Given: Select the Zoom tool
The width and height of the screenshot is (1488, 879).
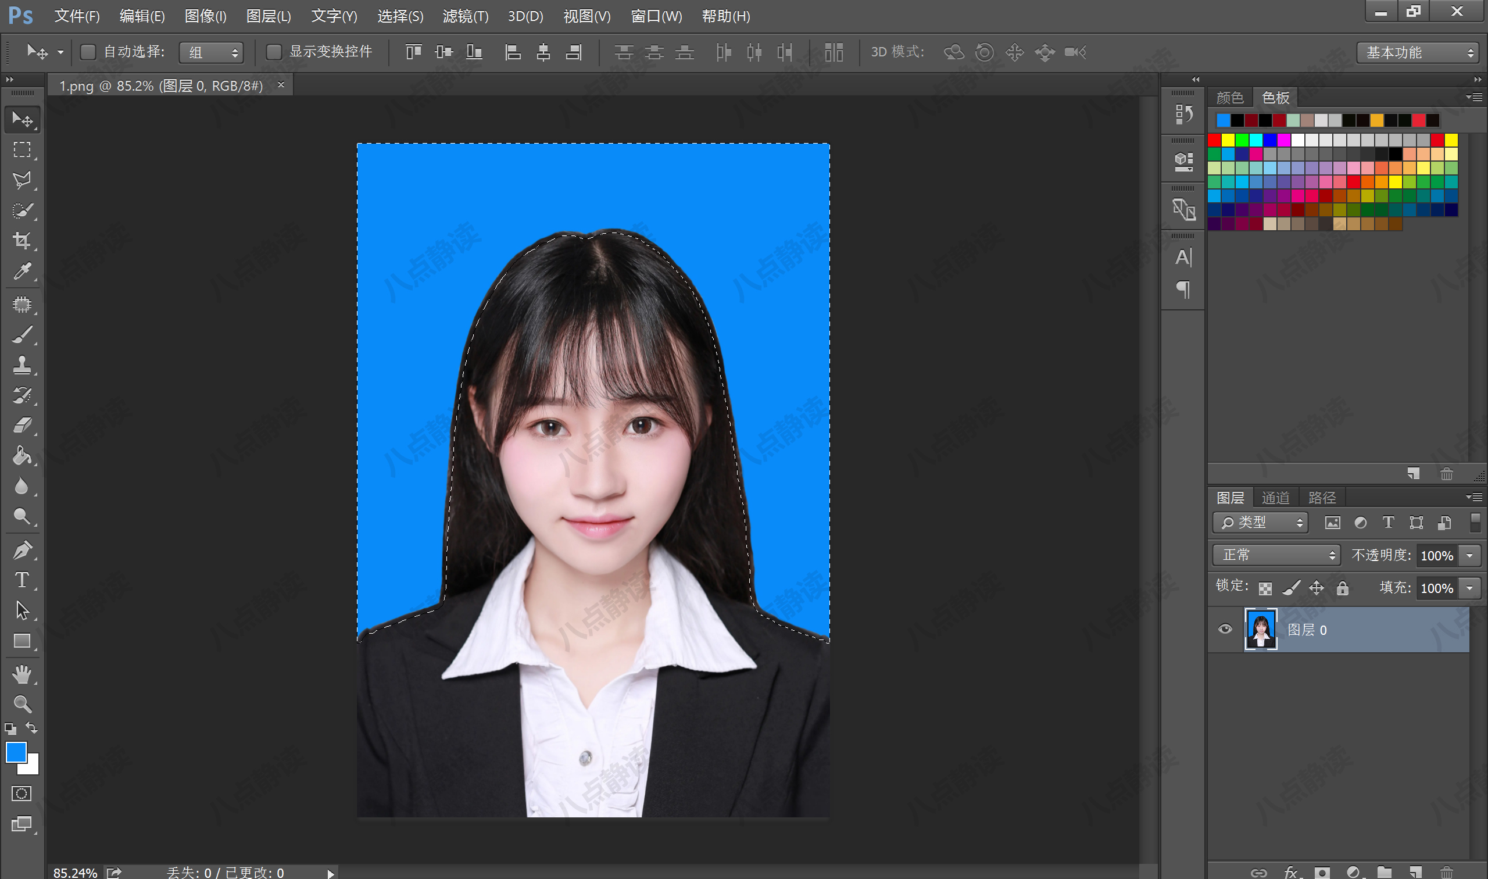Looking at the screenshot, I should point(22,703).
